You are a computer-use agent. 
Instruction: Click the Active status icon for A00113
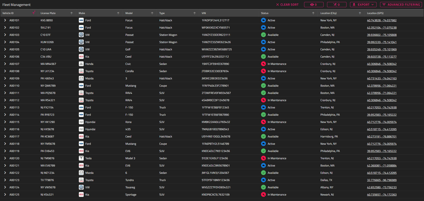coord(263,107)
